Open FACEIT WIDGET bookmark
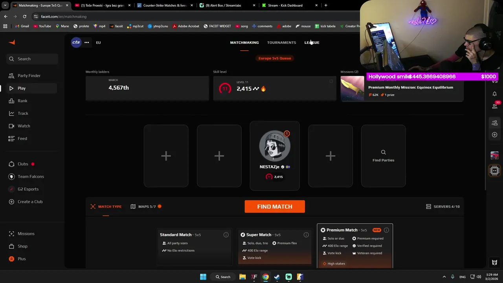Screen dimensions: 503x283 [217, 26]
